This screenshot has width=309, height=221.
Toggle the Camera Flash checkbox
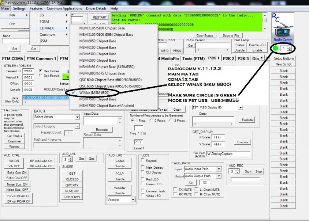pos(143,191)
